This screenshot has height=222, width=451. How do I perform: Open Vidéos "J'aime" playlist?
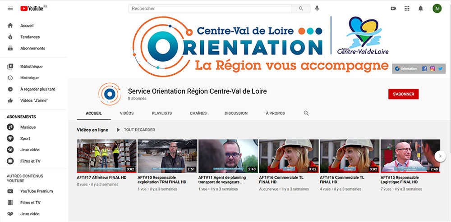pos(33,100)
